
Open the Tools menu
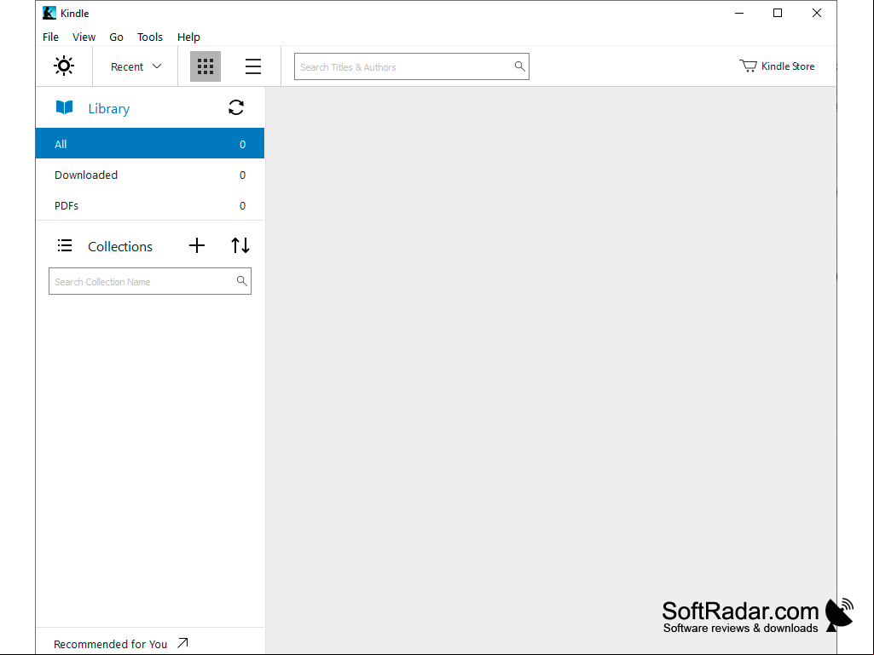tap(150, 37)
